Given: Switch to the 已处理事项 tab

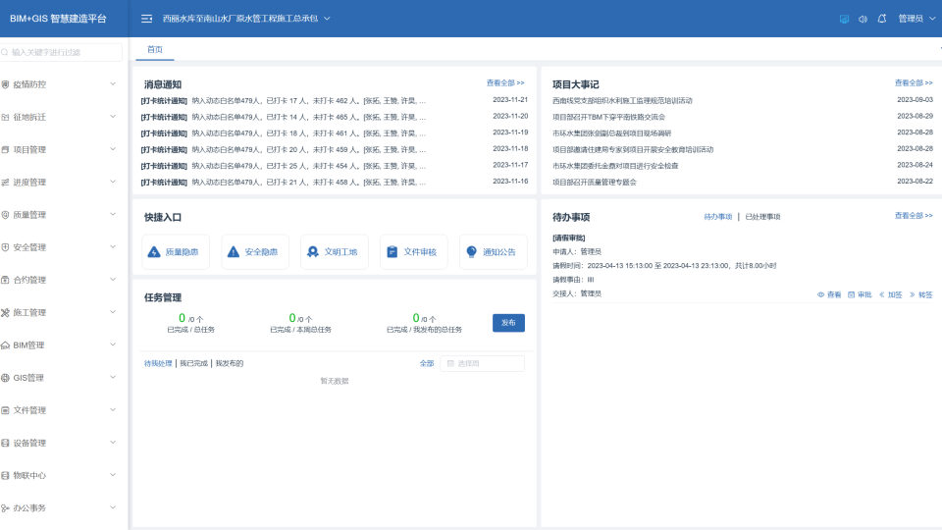Looking at the screenshot, I should (x=762, y=216).
